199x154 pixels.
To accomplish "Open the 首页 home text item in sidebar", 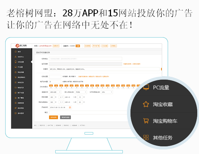I will (x=19, y=52).
